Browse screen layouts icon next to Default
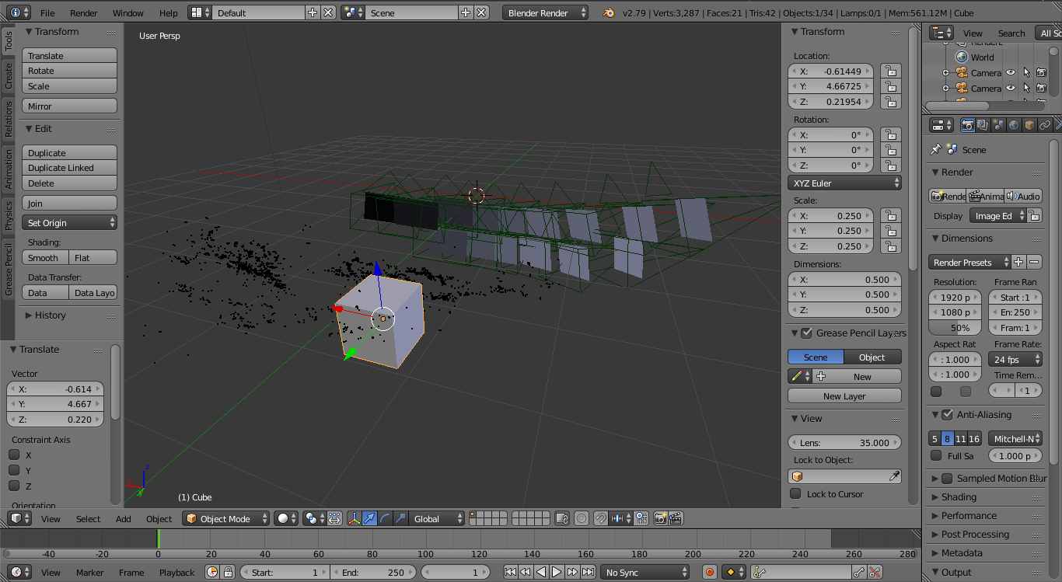 [201, 12]
